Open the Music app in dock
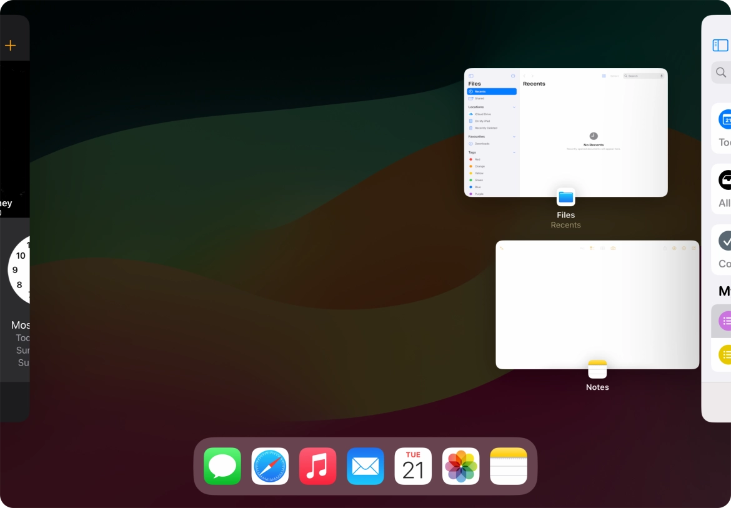The width and height of the screenshot is (731, 508). 317,466
